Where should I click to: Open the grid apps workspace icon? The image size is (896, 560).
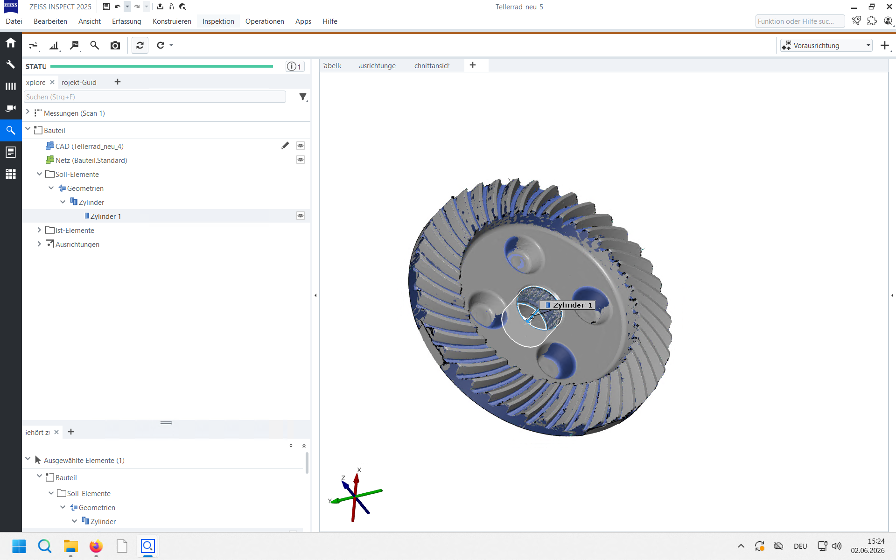(11, 174)
